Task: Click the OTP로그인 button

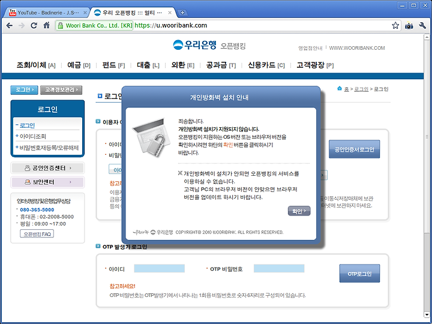Action: point(359,274)
